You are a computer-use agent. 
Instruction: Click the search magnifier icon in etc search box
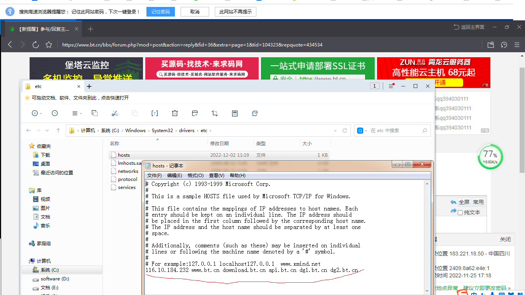coord(425,131)
